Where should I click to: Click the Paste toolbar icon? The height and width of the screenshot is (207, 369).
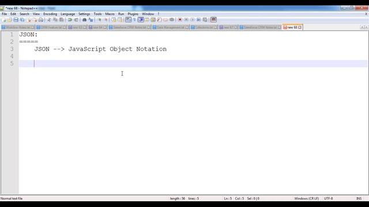[x=62, y=20]
